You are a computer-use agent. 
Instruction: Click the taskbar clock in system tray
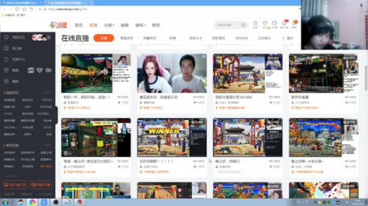[358, 202]
